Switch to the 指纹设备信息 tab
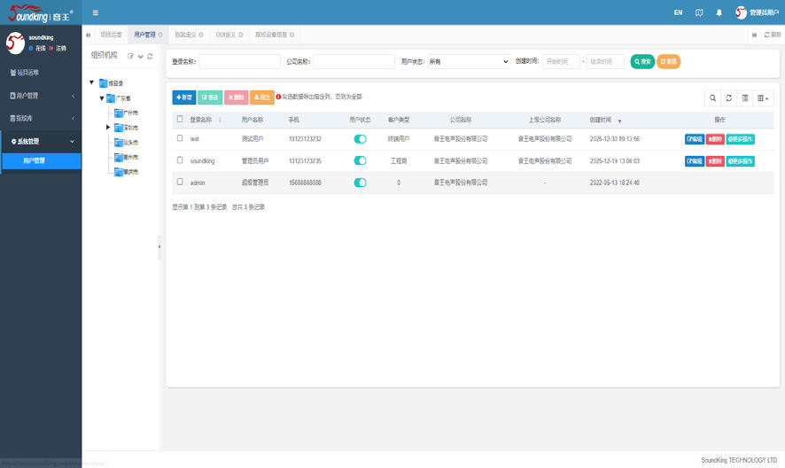 (271, 35)
